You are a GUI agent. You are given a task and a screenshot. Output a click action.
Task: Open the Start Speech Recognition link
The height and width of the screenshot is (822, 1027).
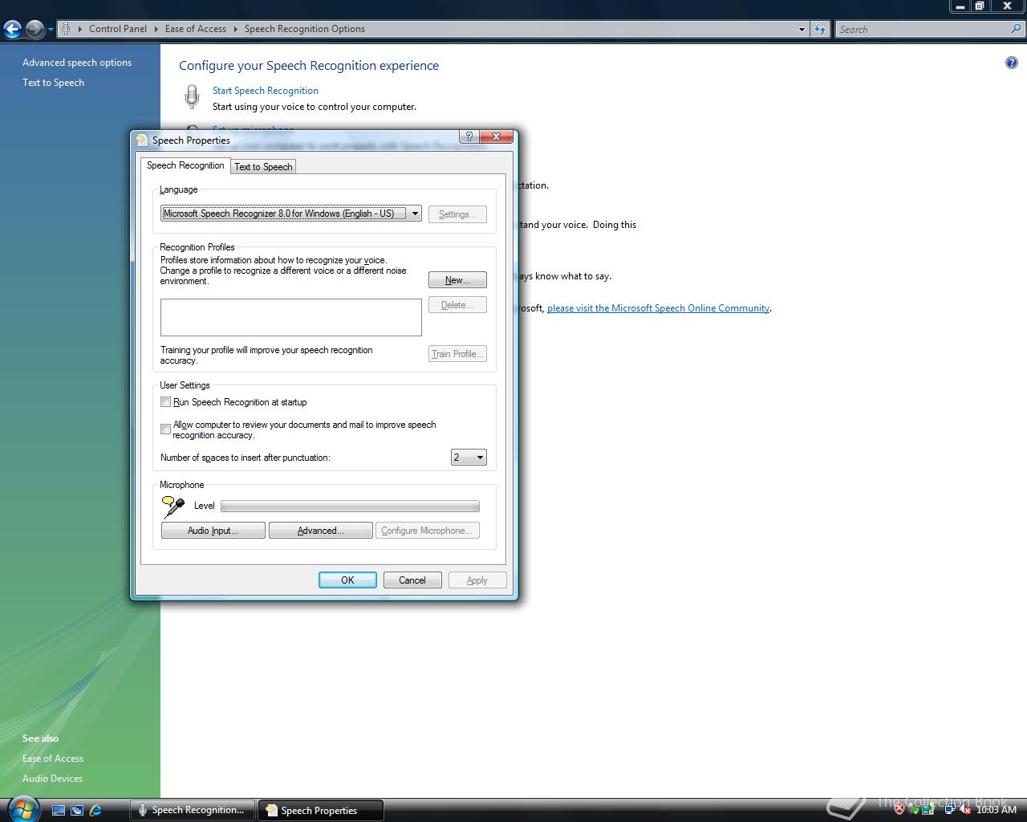pyautogui.click(x=266, y=91)
